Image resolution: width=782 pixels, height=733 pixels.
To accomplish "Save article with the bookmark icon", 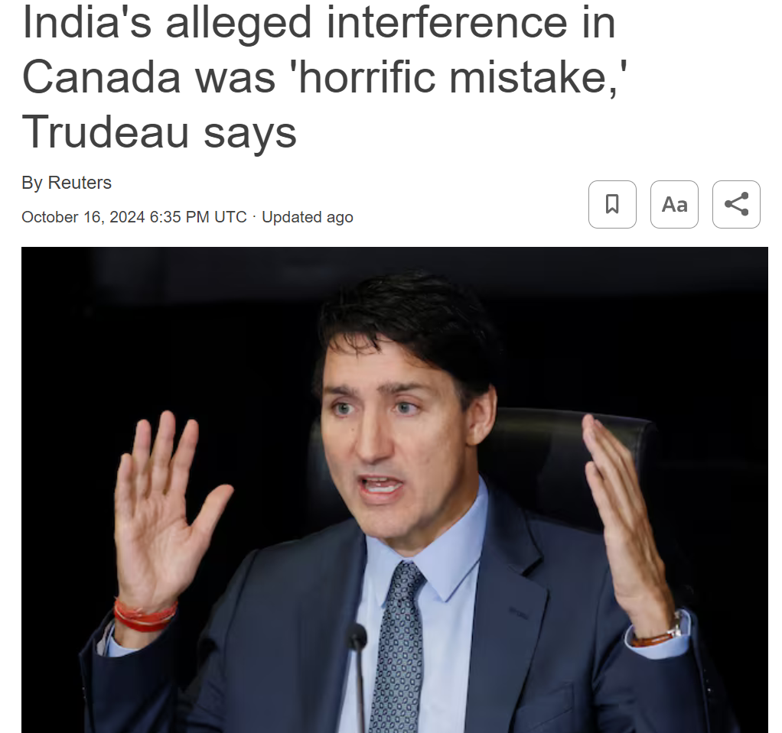I will pyautogui.click(x=612, y=204).
